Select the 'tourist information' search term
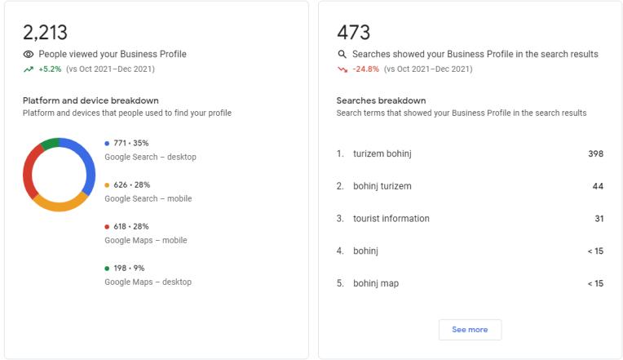The height and width of the screenshot is (360, 623). point(391,219)
